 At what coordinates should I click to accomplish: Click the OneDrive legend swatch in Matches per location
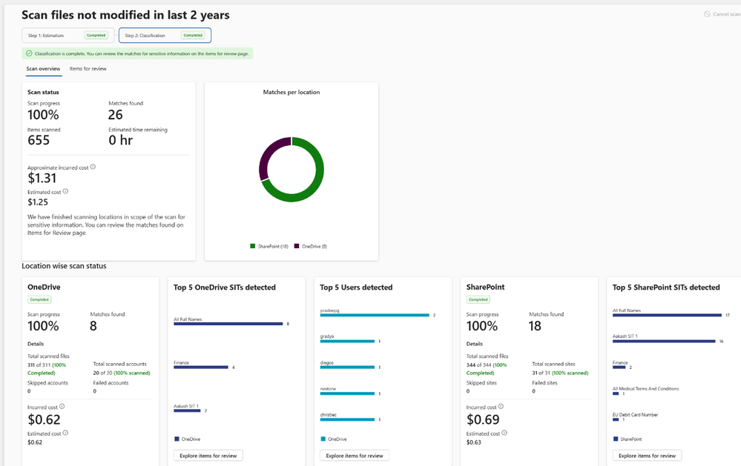pos(297,246)
